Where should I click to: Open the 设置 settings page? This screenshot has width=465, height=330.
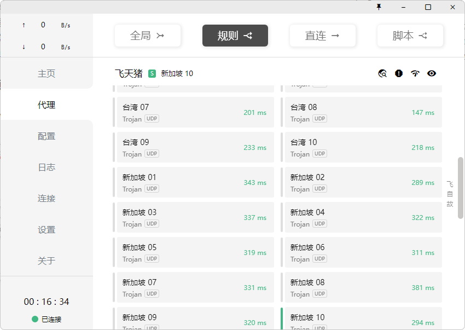point(47,230)
